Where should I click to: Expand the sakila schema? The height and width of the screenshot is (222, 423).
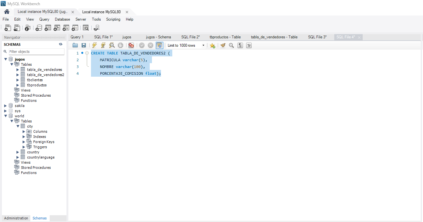(6, 106)
